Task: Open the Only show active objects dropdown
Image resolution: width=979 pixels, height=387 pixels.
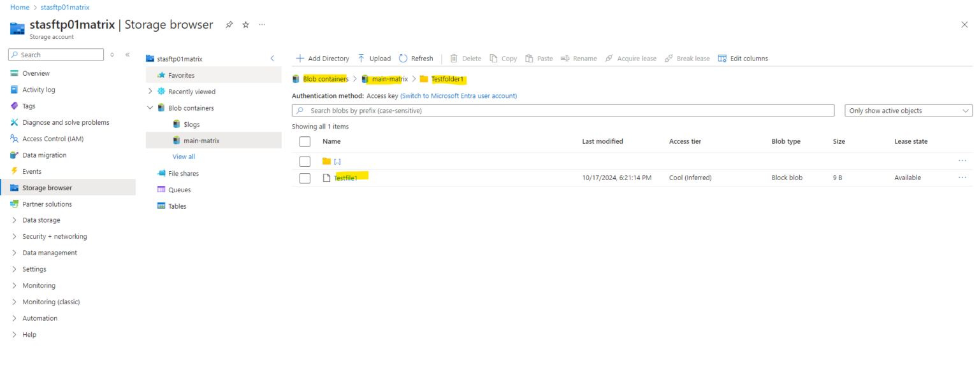Action: (908, 110)
